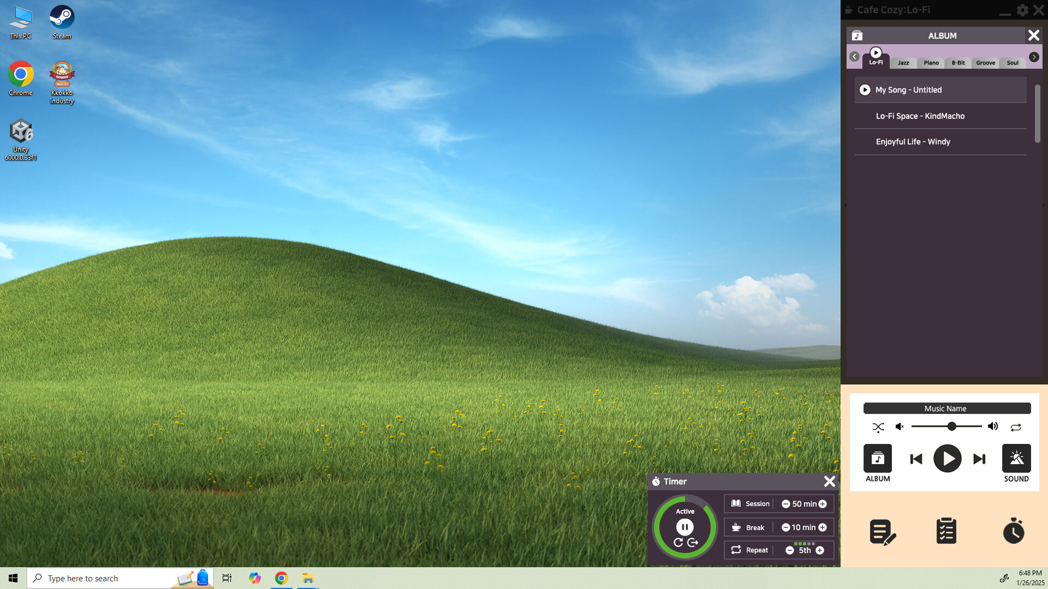This screenshot has height=589, width=1048.
Task: Open Chrome from the taskbar
Action: 282,578
